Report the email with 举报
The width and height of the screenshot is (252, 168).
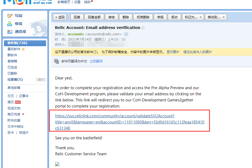coord(160,17)
